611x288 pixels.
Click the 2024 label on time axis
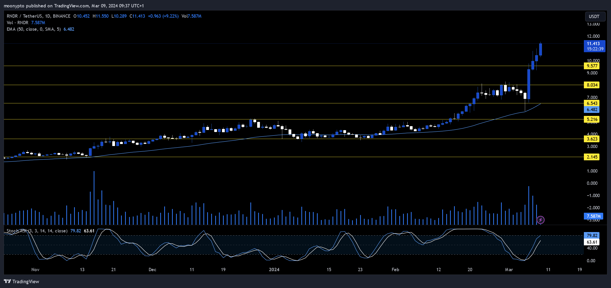pyautogui.click(x=274, y=269)
